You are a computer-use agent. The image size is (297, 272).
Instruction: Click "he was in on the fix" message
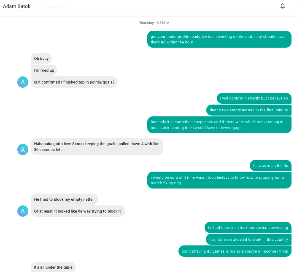tap(270, 166)
